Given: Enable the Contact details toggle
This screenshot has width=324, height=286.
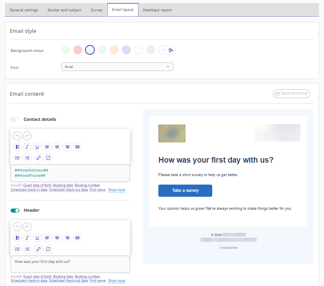Looking at the screenshot, I should coord(15,119).
